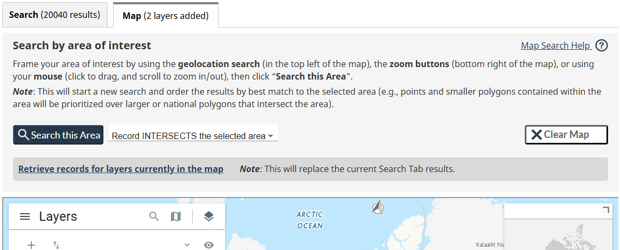The image size is (620, 250).
Task: Expand the layer groups chevron
Action: pos(187,245)
